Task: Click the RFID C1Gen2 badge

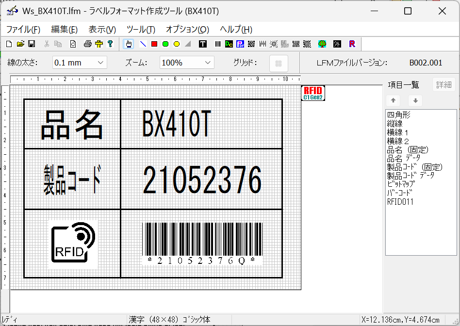Action: pos(313,93)
